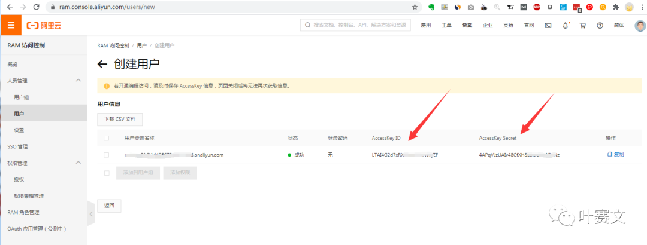Open the Chrome extensions puzzle icon
Viewport: 647px width, 245px height.
pyautogui.click(x=616, y=7)
